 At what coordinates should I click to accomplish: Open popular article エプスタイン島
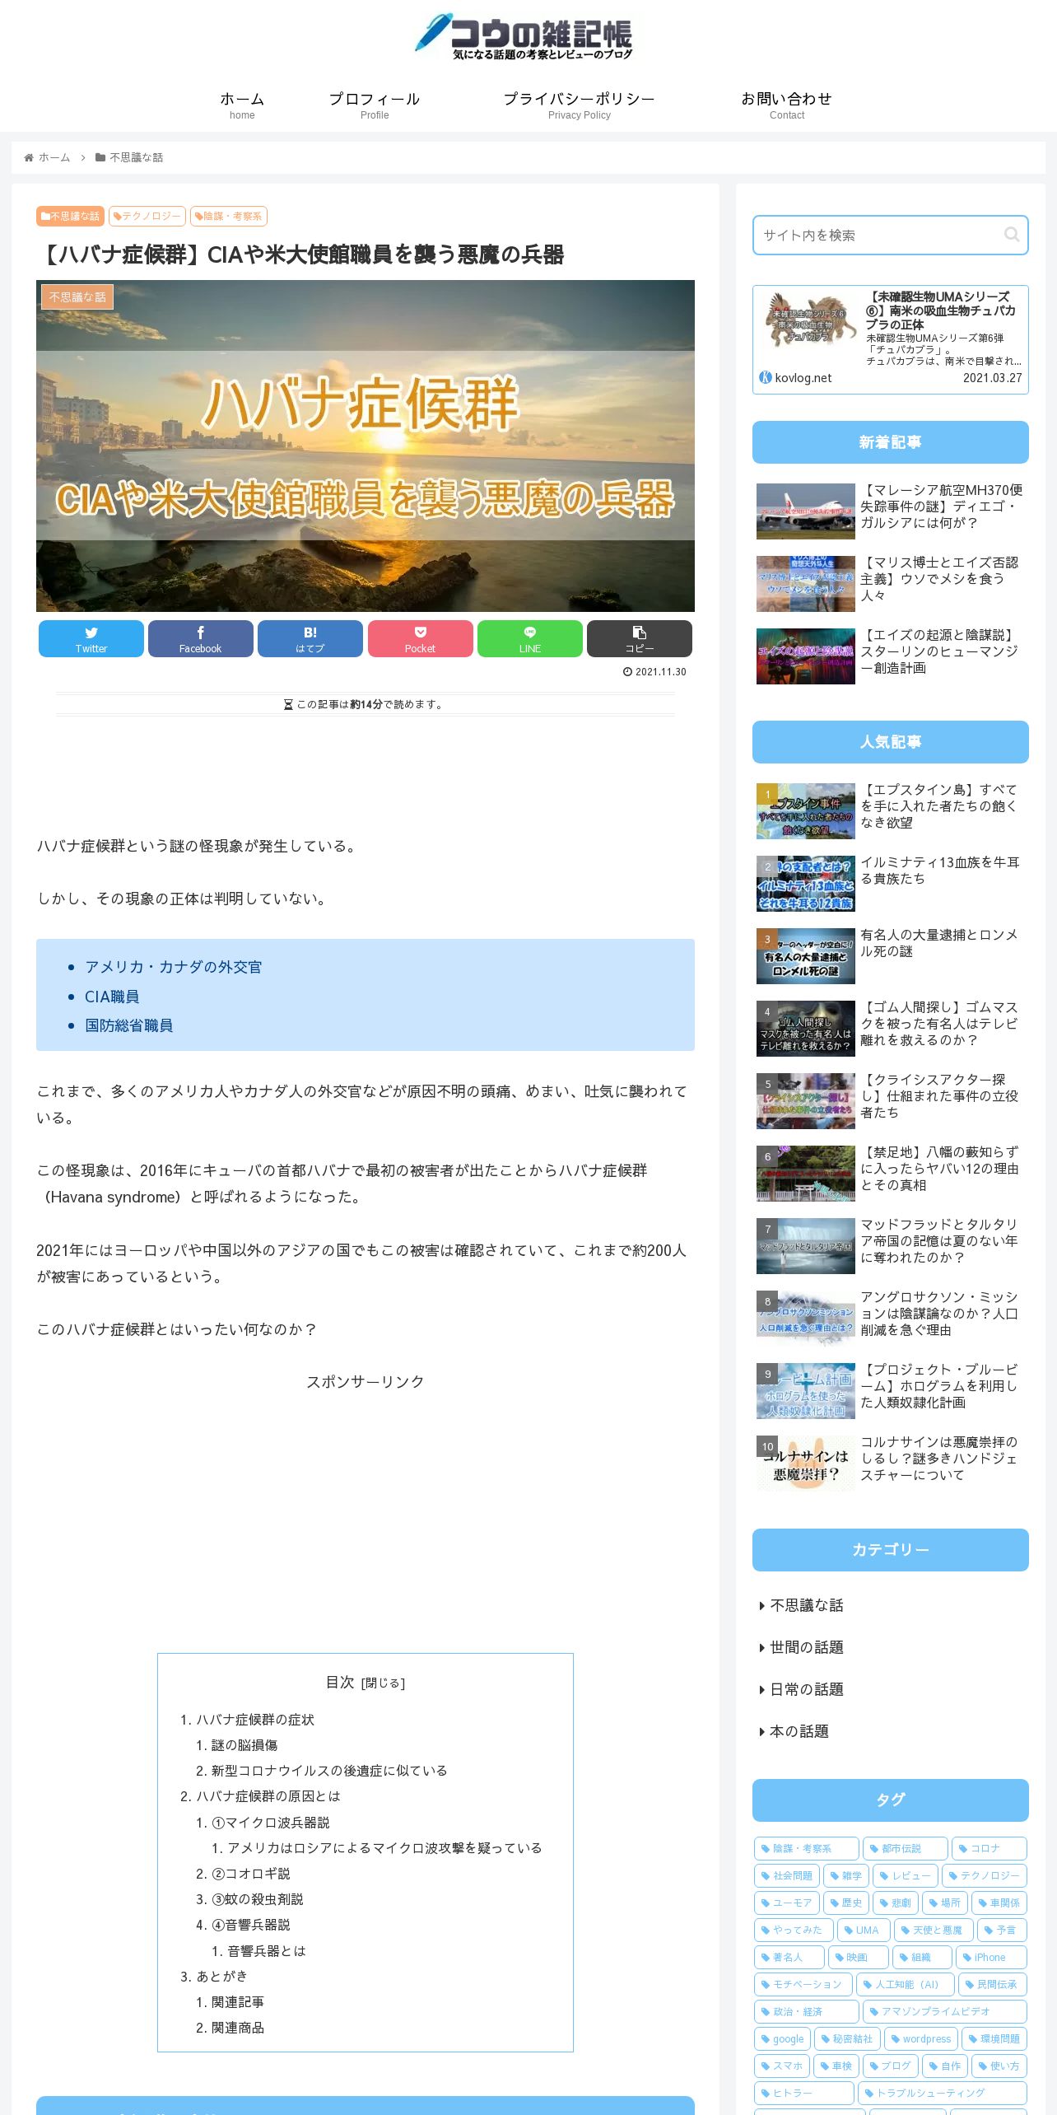pos(891,811)
